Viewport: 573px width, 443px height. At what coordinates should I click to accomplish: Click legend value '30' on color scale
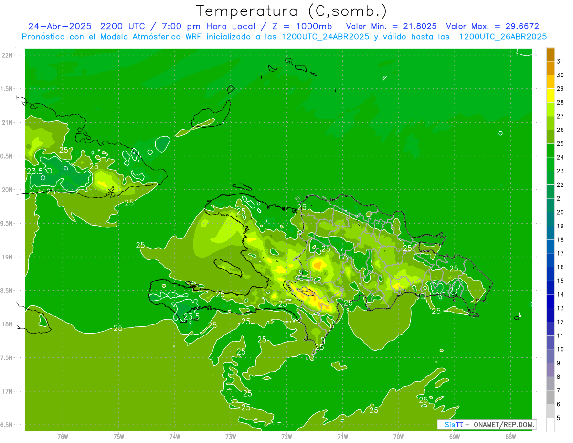coord(561,75)
